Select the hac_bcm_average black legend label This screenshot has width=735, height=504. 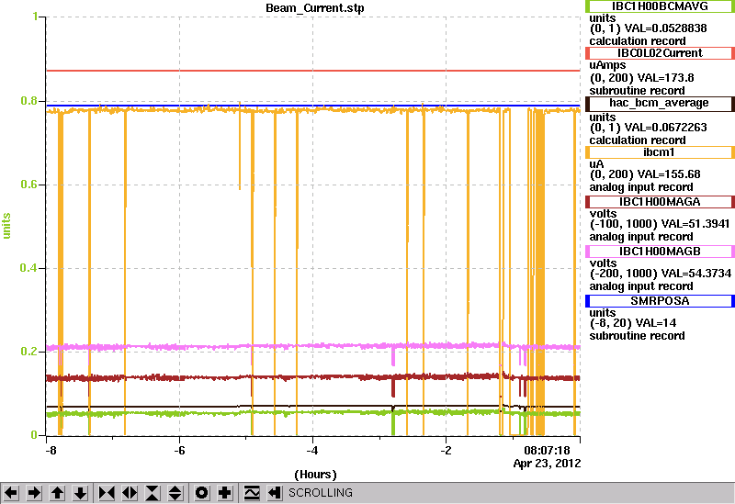[x=660, y=103]
